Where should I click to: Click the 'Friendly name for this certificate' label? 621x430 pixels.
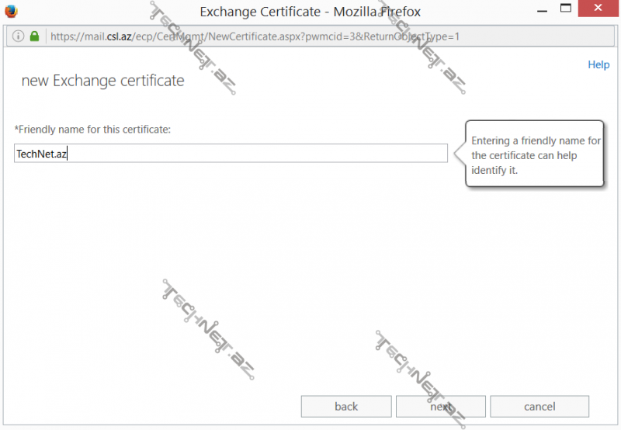(x=92, y=129)
